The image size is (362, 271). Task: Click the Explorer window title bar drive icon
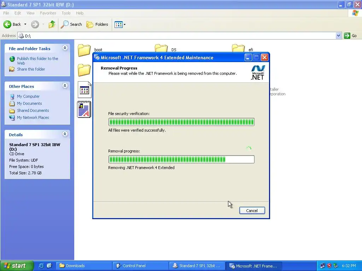point(3,4)
